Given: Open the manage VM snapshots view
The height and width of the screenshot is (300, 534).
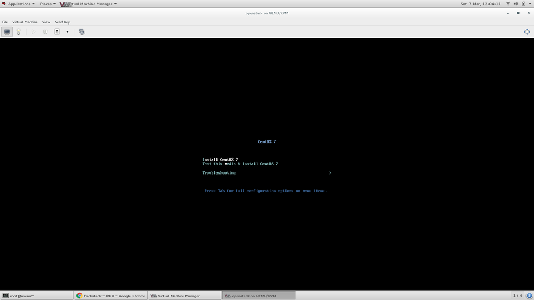Looking at the screenshot, I should tap(81, 32).
